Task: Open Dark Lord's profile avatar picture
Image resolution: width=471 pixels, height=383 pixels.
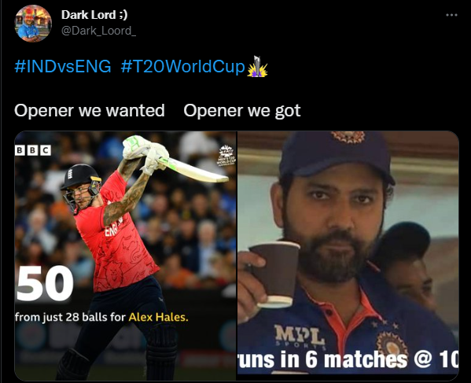Action: 33,24
